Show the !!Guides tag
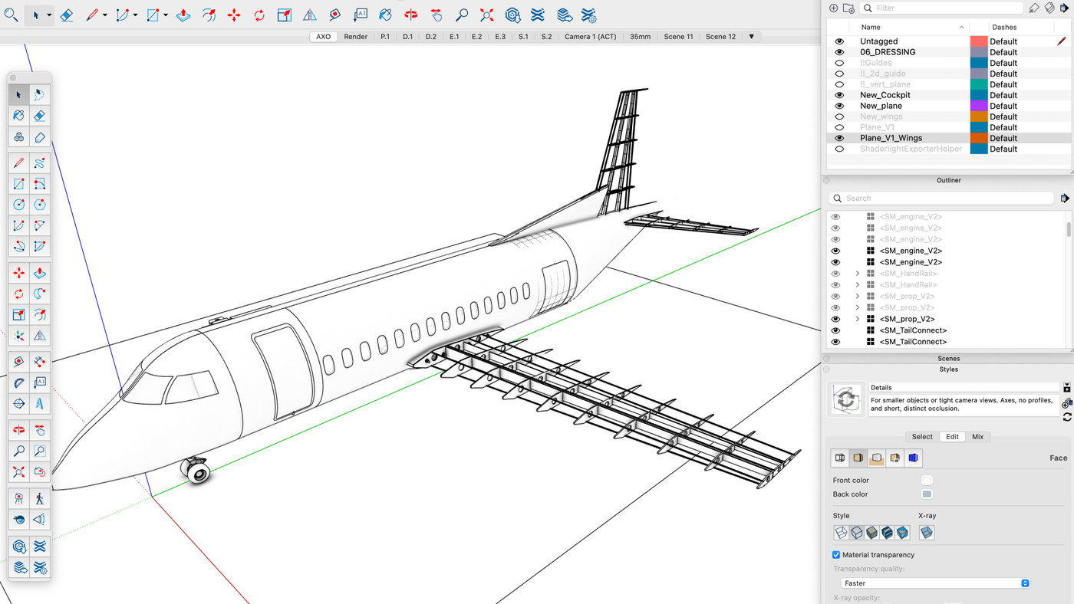Screen dimensions: 1074x604 pos(839,63)
